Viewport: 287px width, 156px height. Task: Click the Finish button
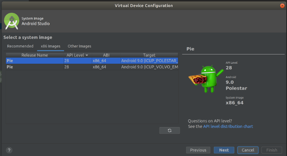click(272, 150)
